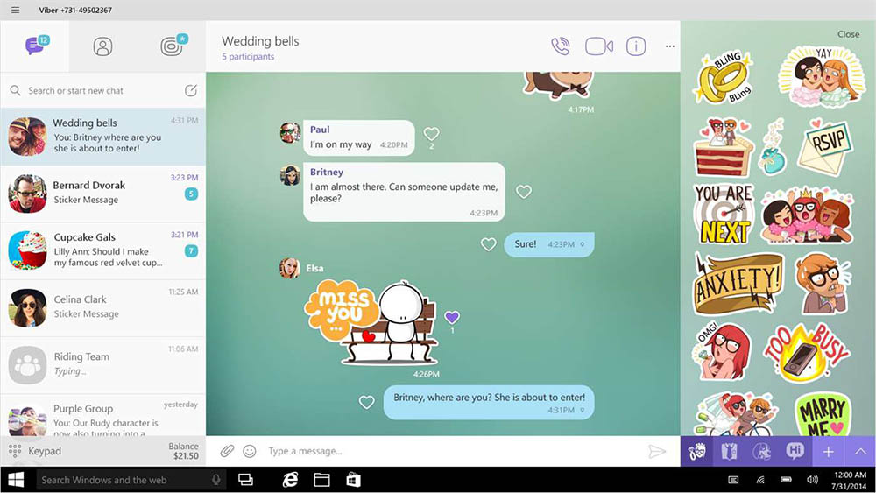Send the YAY hugging girls sticker

coord(821,77)
